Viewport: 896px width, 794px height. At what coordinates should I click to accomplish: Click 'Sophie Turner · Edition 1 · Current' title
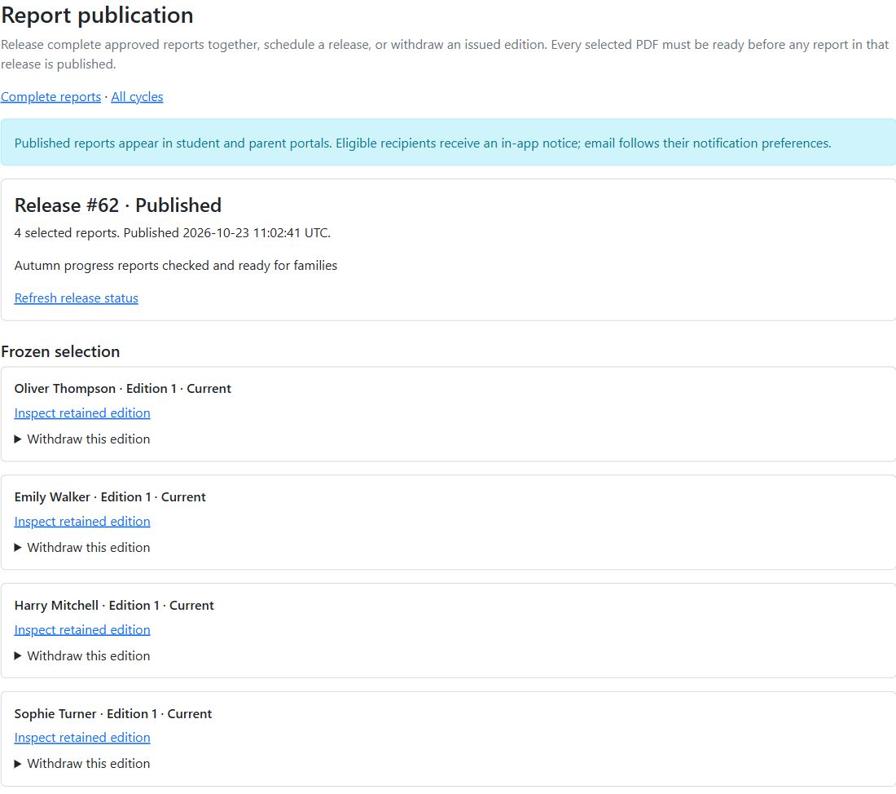pyautogui.click(x=112, y=713)
